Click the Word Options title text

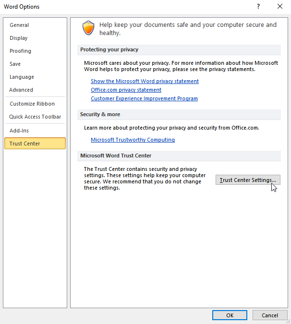22,7
